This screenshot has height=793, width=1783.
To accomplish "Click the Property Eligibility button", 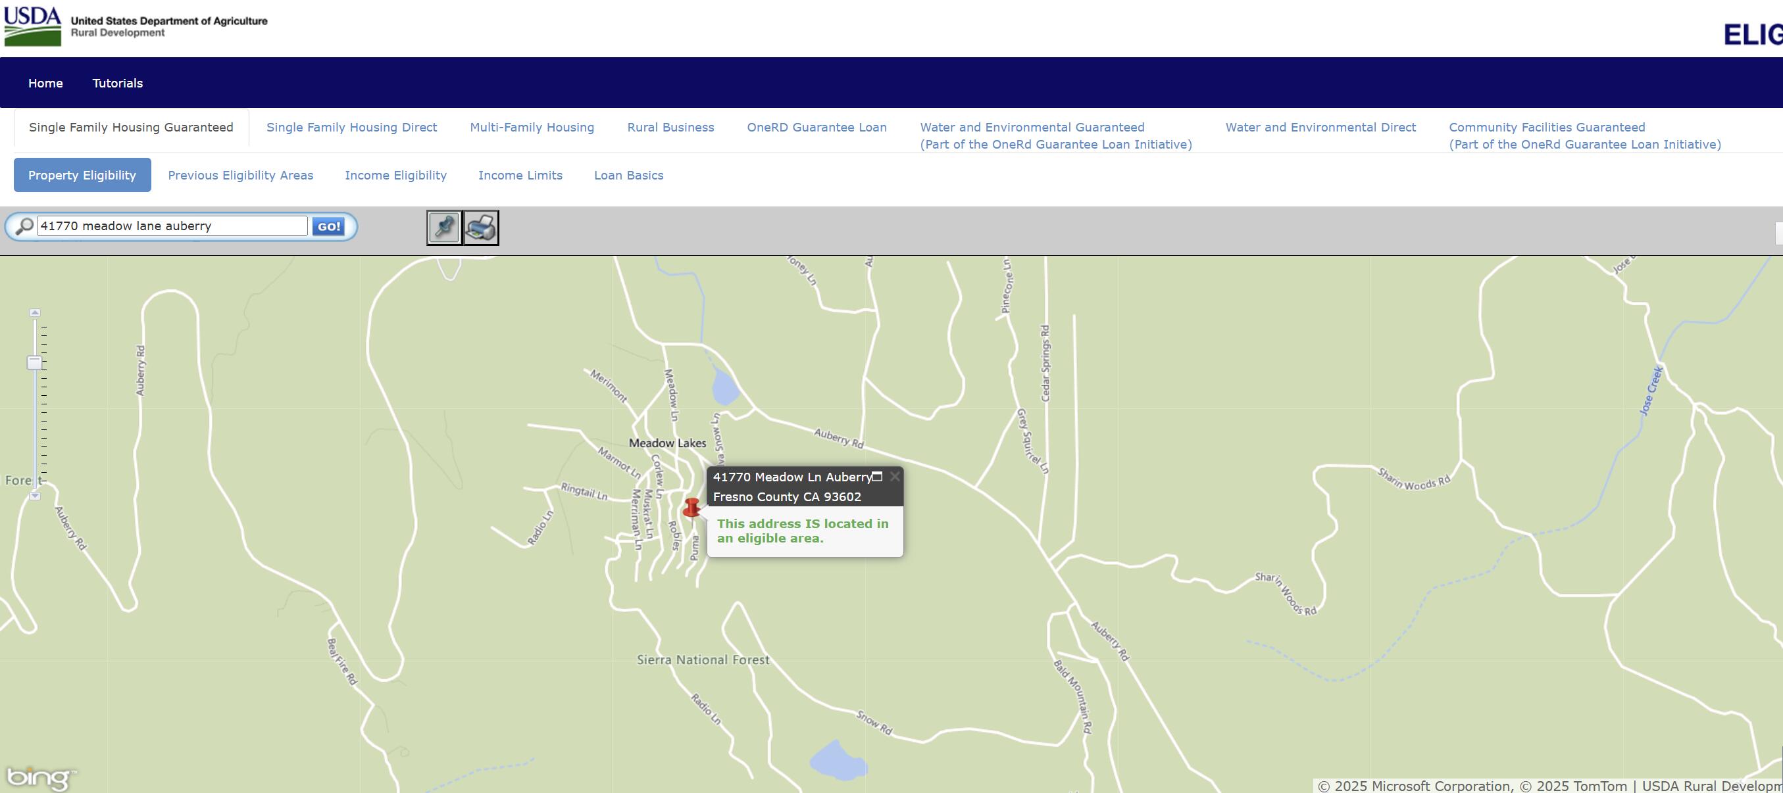I will [x=82, y=175].
